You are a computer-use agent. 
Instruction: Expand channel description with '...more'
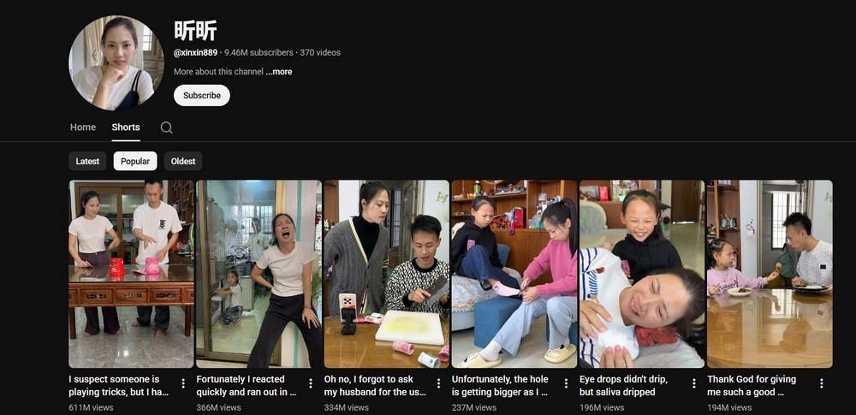pyautogui.click(x=278, y=72)
